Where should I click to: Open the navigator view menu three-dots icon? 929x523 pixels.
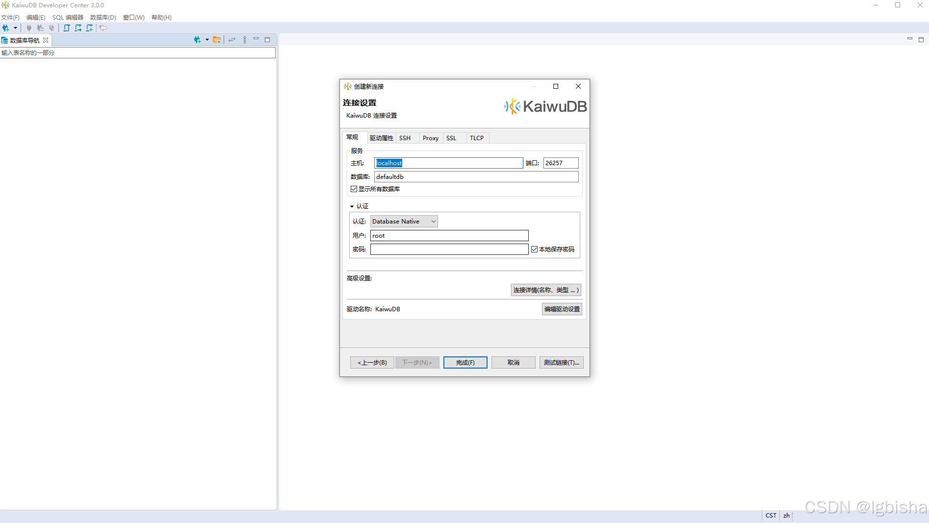(245, 40)
